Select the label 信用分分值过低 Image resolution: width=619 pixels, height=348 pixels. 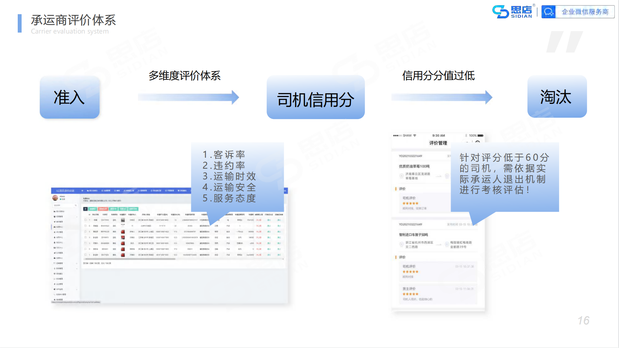tap(438, 76)
